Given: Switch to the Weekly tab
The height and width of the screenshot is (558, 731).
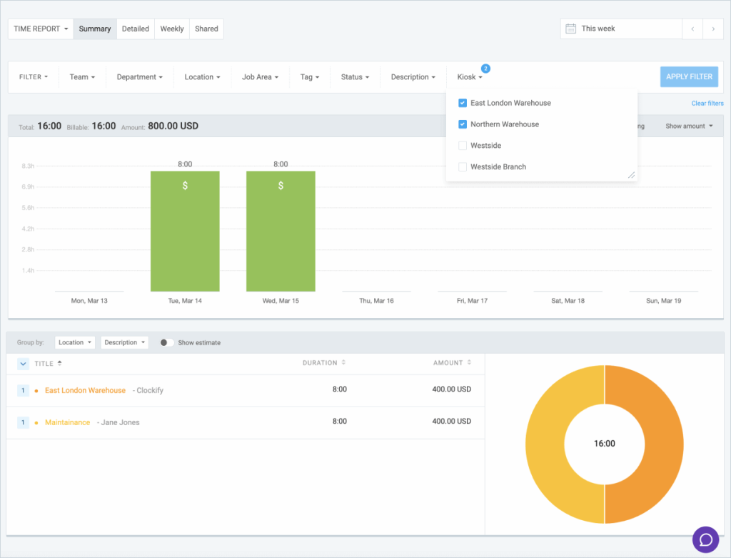Looking at the screenshot, I should coord(172,29).
